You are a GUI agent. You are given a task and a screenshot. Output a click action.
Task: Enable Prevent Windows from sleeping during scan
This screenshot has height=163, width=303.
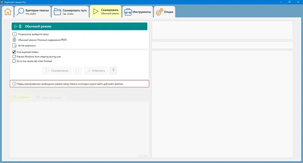(14, 56)
